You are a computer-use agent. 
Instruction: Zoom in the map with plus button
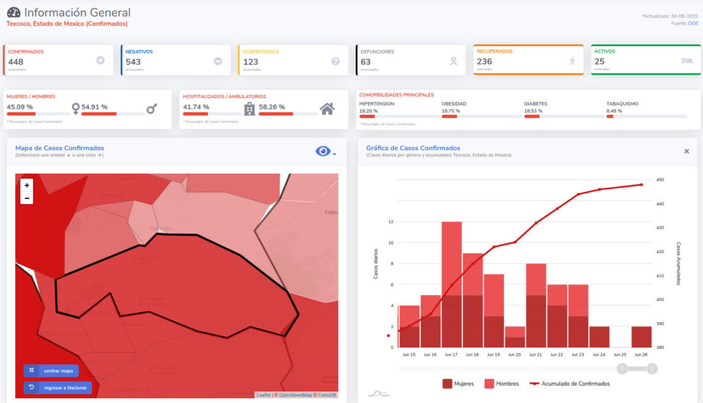(x=27, y=185)
